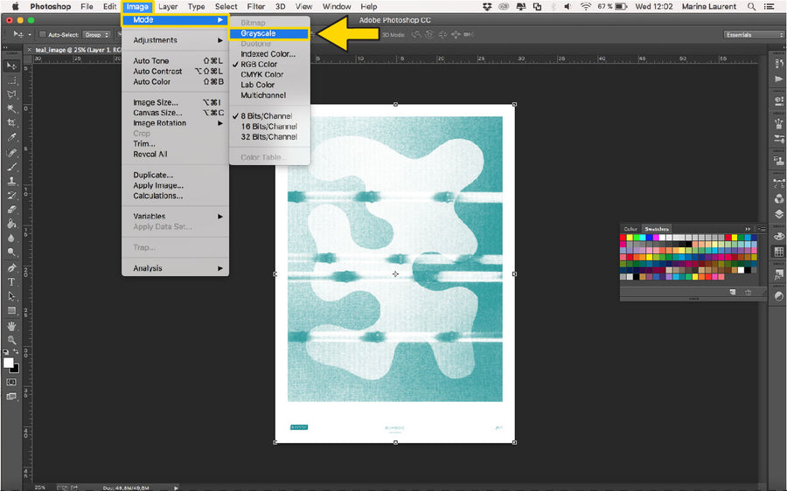Switch to the Color panel tab
The height and width of the screenshot is (491, 787).
coord(630,229)
